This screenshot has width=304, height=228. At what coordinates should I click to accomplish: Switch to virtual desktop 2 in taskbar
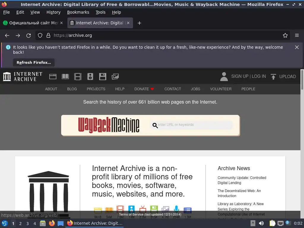point(20,224)
